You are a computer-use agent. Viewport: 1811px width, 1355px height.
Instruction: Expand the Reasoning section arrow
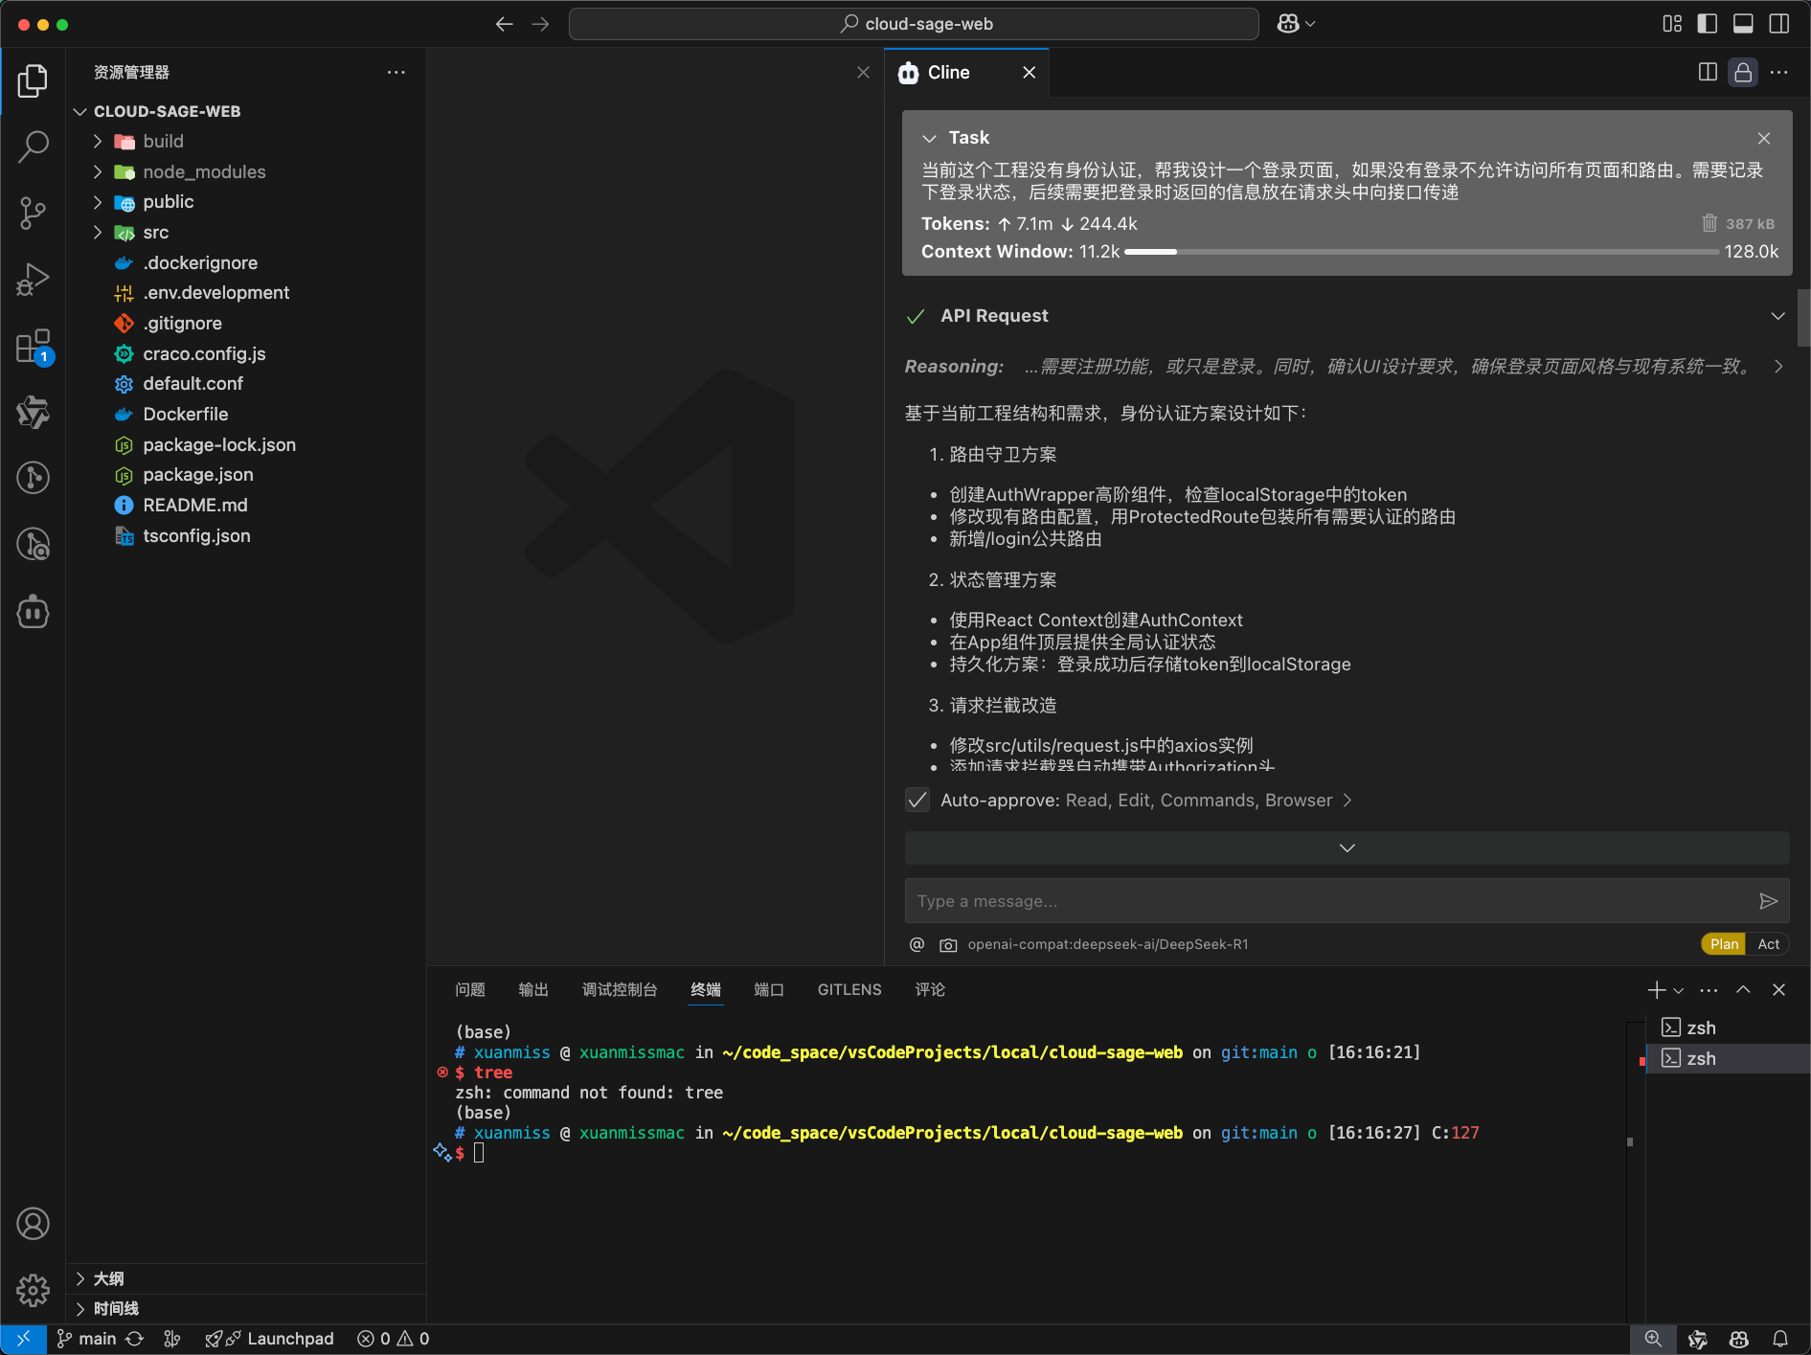[x=1777, y=367]
